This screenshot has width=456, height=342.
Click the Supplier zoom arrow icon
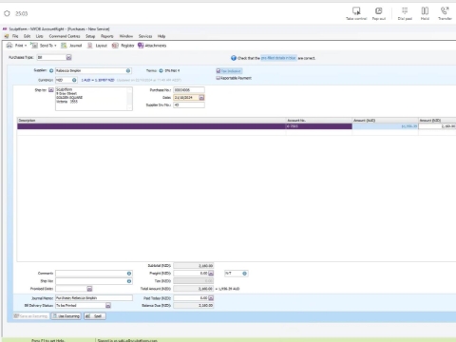coord(51,70)
